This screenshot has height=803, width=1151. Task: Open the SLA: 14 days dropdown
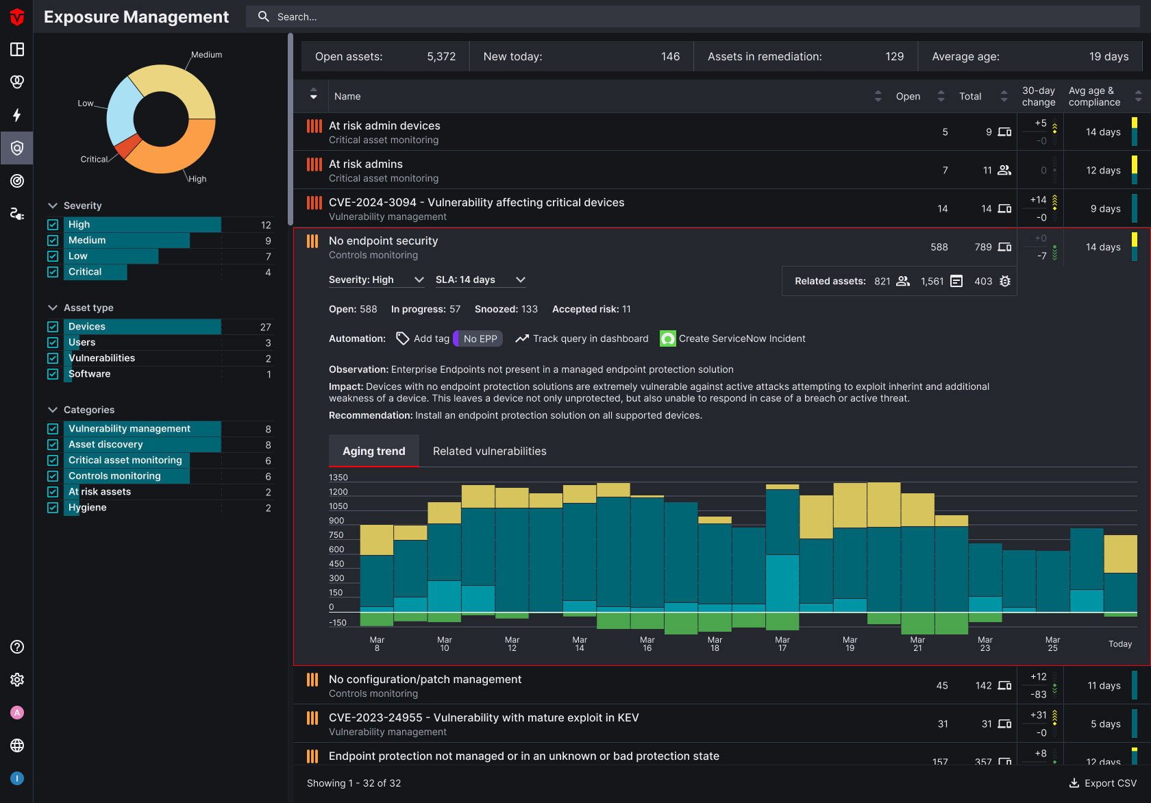pos(480,280)
